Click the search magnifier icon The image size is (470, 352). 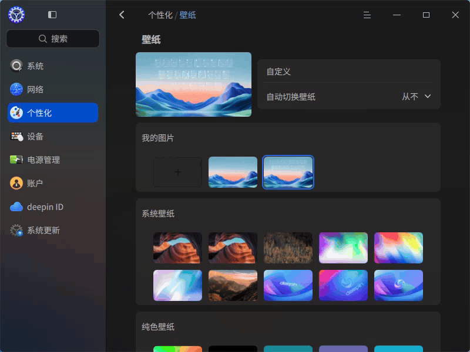43,39
